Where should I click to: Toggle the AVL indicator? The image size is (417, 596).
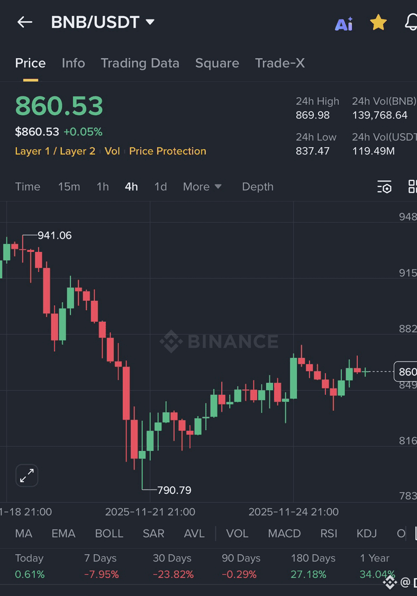click(194, 534)
